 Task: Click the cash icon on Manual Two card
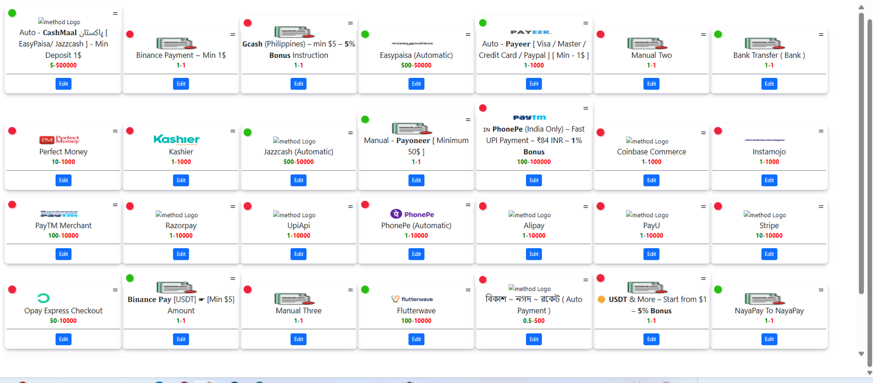(647, 43)
